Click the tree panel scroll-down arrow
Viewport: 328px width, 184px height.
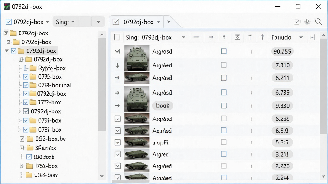coord(102,176)
